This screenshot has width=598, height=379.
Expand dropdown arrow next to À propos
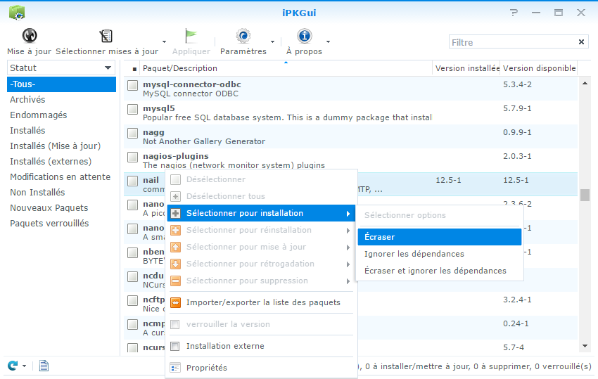pos(328,42)
